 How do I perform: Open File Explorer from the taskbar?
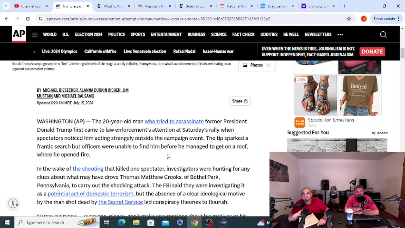pos(136,222)
